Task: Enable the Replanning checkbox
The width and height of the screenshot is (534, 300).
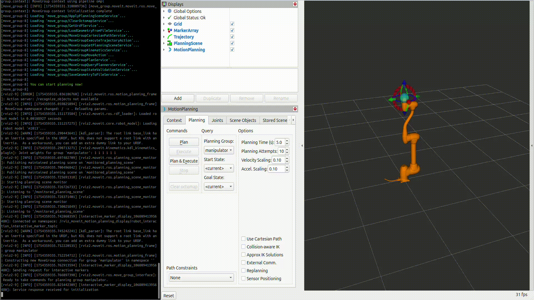Action: (x=243, y=270)
